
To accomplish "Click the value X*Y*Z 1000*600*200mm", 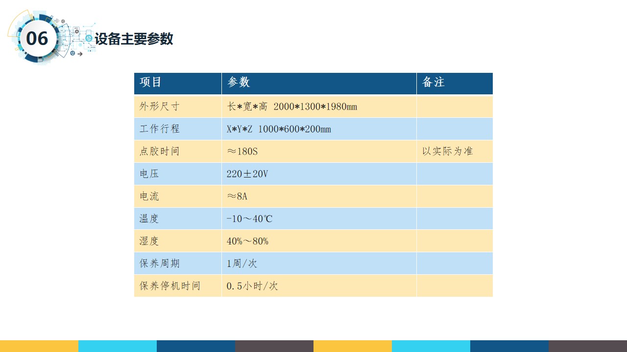I will point(279,129).
